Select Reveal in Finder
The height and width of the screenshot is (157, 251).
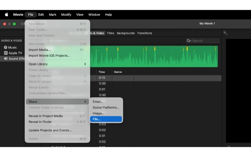point(57,122)
